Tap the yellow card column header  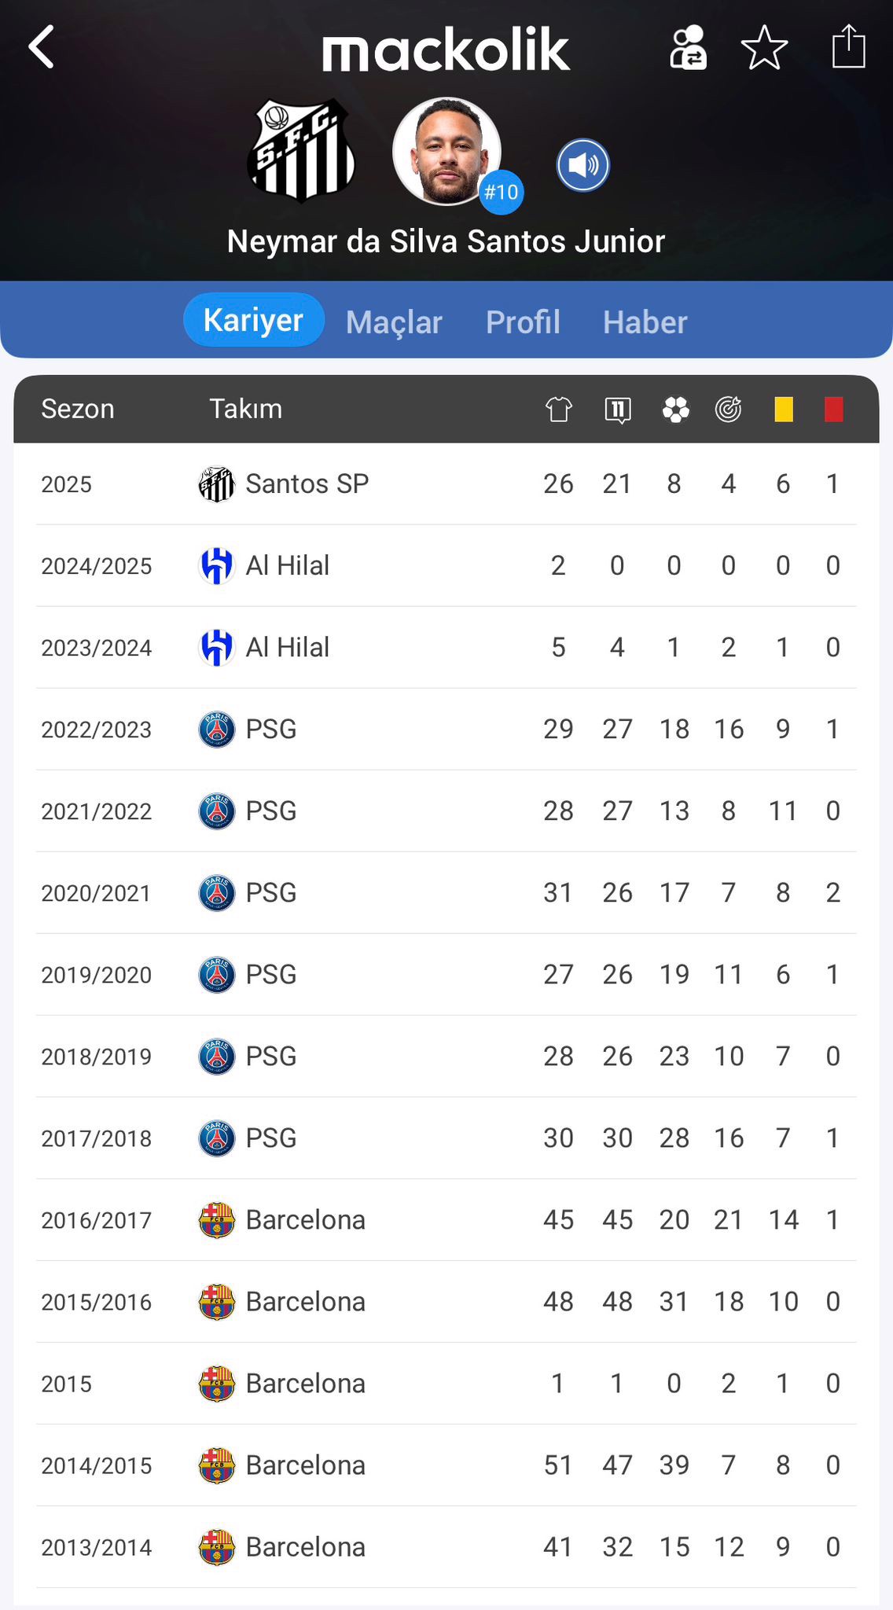783,409
